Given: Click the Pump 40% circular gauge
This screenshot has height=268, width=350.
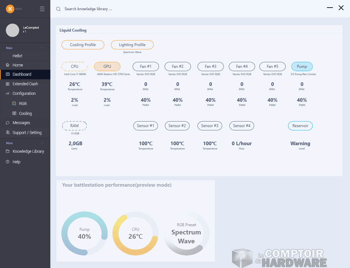Looking at the screenshot, I should [84, 233].
